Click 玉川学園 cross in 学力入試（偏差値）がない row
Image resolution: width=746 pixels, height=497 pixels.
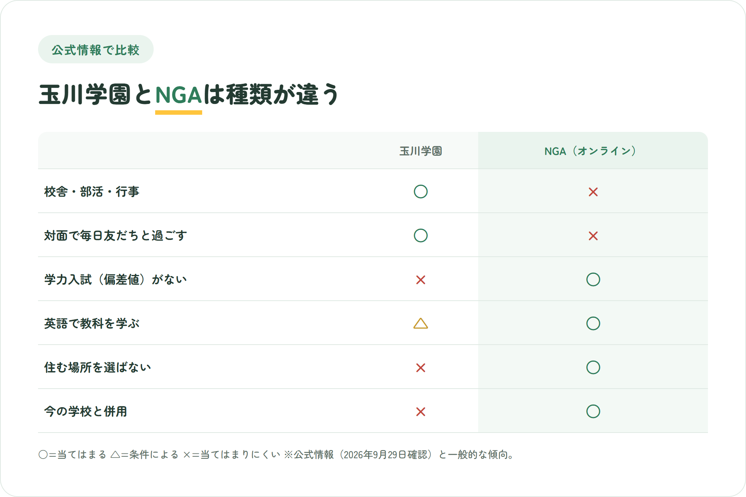[421, 280]
